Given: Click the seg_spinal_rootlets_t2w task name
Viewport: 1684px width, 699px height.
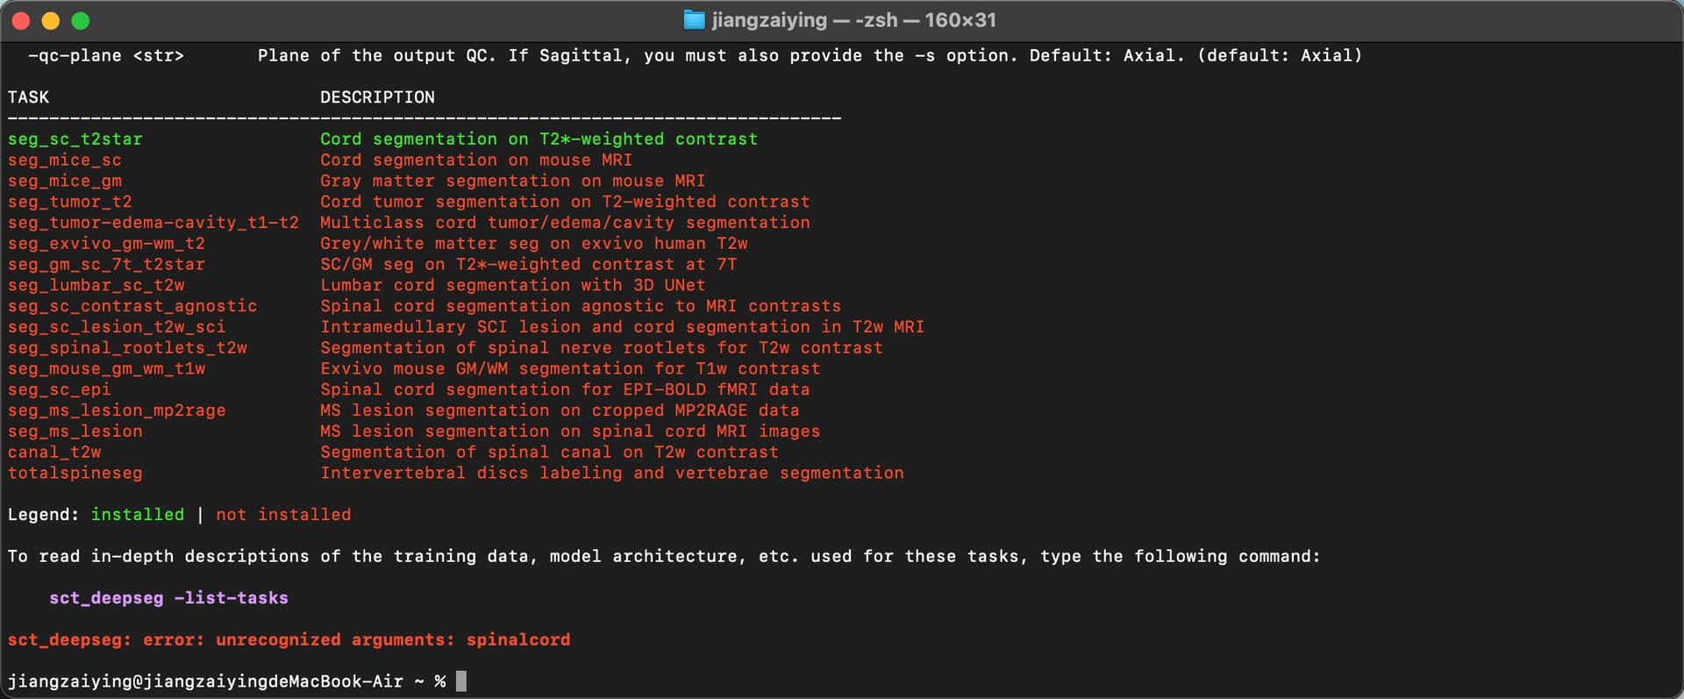Looking at the screenshot, I should tap(127, 348).
